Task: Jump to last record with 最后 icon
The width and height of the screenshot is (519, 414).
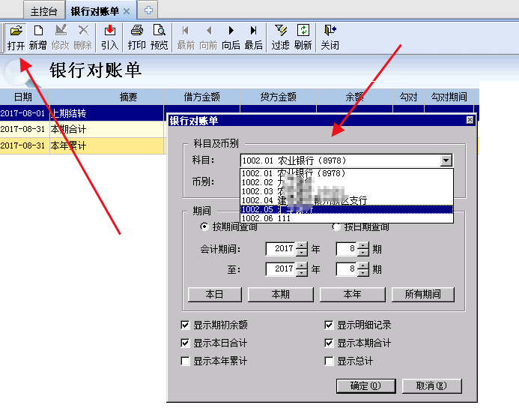Action: (254, 37)
